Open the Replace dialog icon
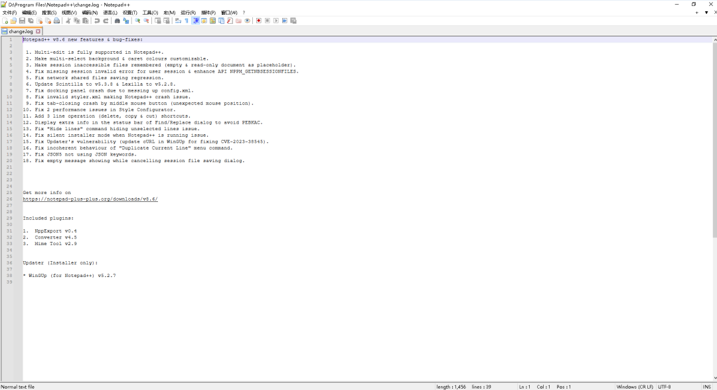This screenshot has width=717, height=390. tap(125, 21)
